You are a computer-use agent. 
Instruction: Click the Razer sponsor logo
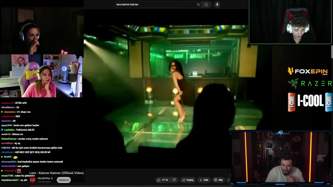coord(310,83)
